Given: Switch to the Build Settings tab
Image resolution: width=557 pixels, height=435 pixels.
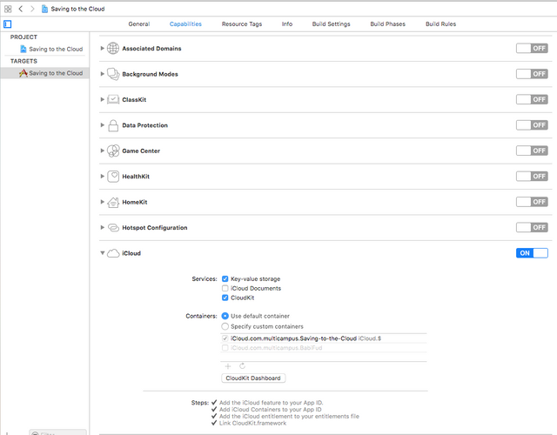Looking at the screenshot, I should point(331,24).
